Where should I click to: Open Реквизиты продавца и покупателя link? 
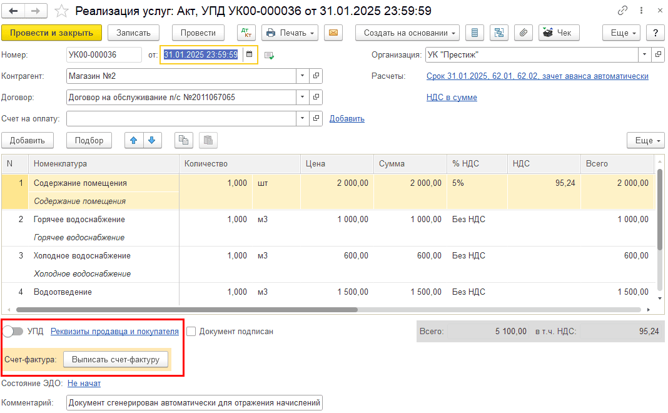(114, 332)
